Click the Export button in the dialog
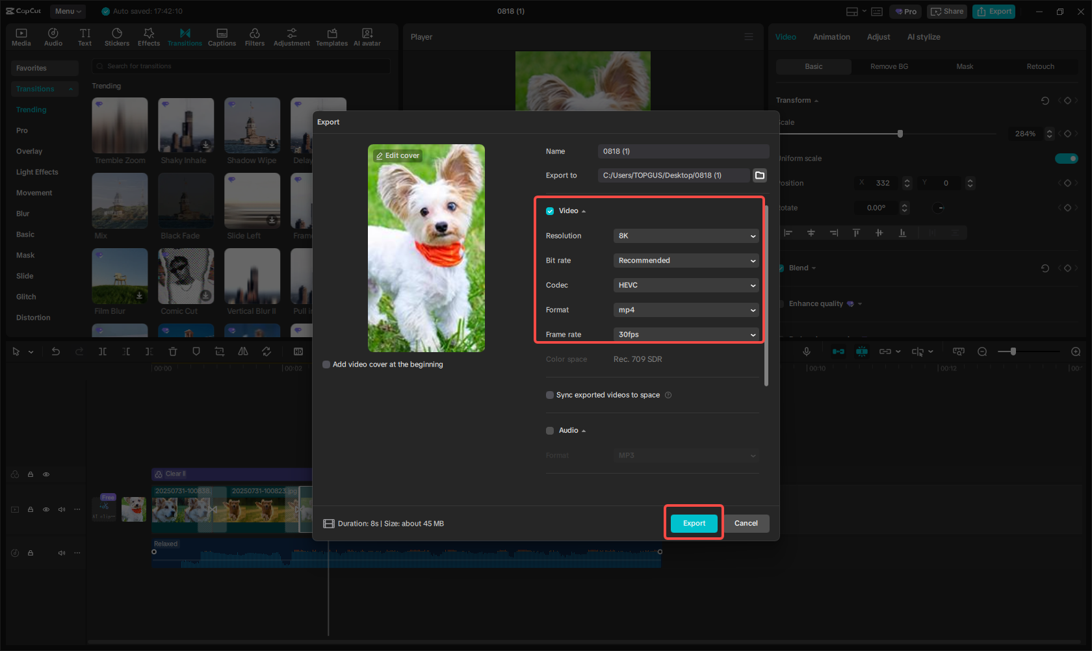The image size is (1092, 651). coord(694,523)
